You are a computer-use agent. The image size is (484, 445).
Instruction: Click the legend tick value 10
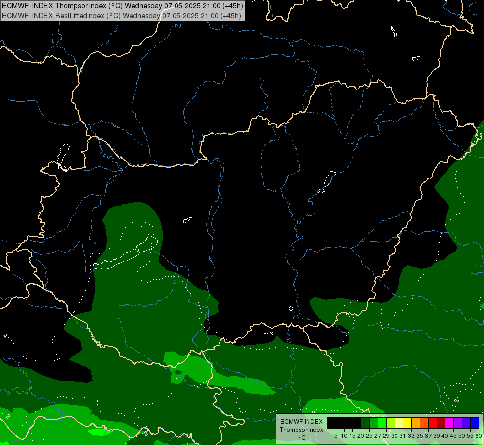coord(344,436)
